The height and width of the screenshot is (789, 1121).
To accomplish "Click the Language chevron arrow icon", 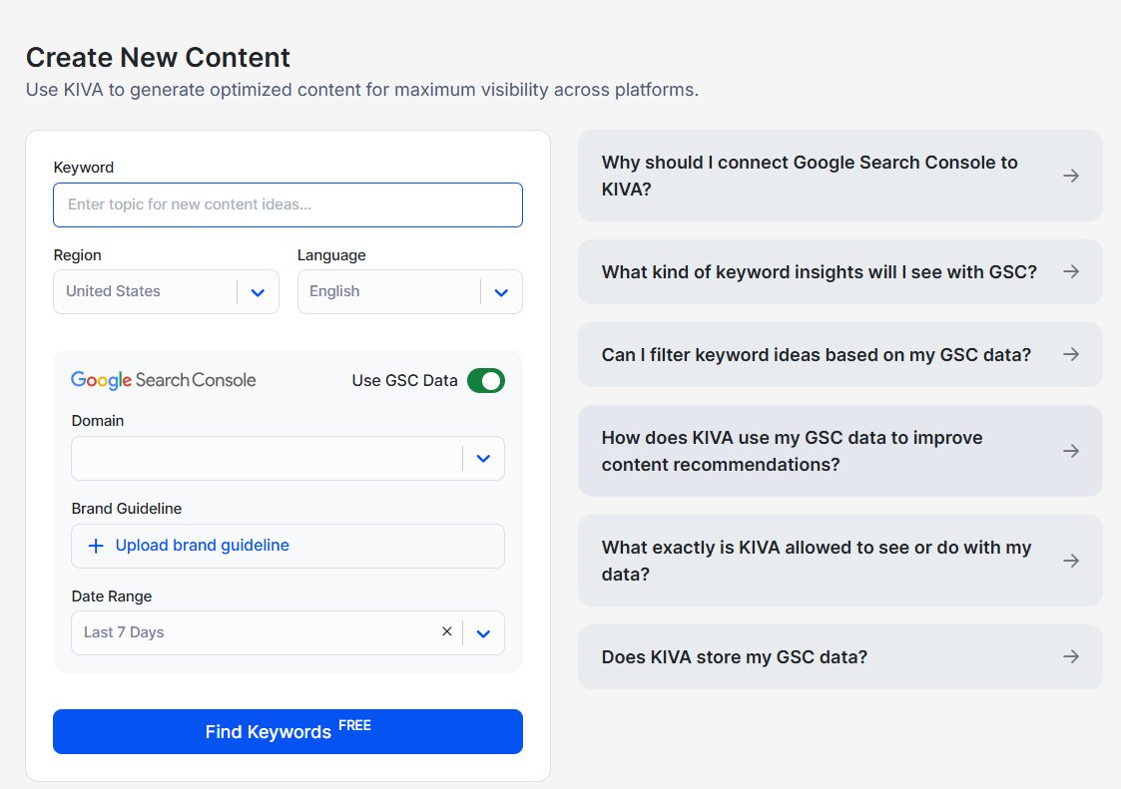I will (501, 292).
